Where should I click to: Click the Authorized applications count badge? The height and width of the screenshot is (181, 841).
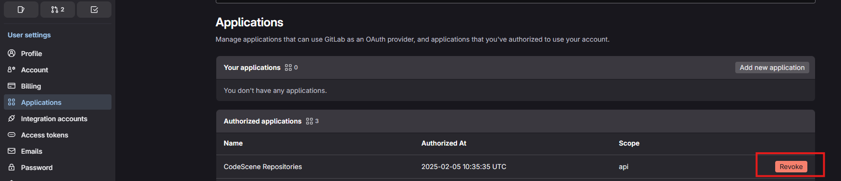312,121
